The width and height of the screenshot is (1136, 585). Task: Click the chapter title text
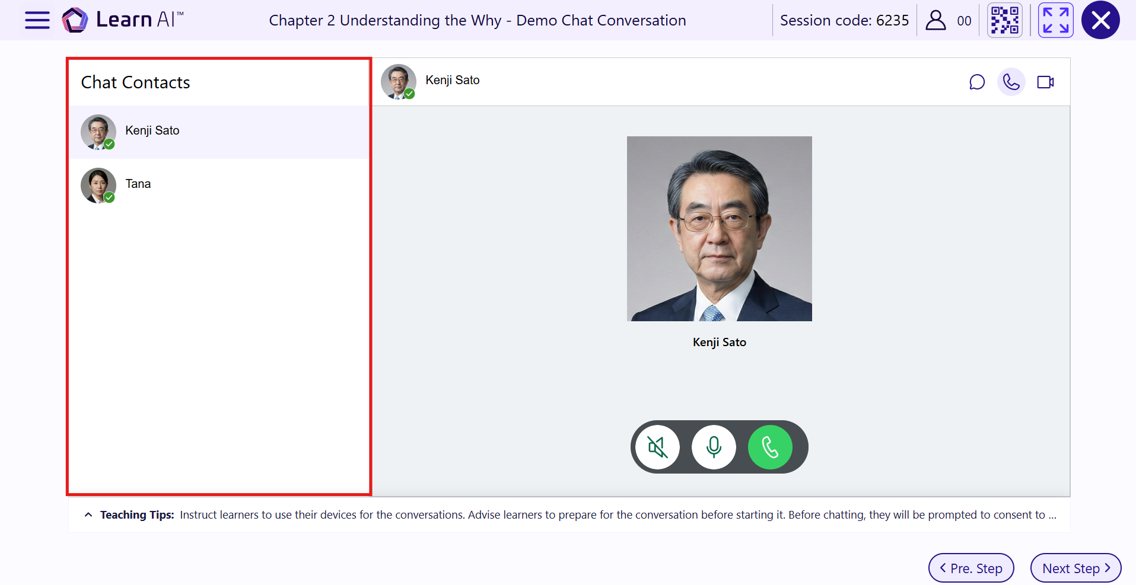pos(478,20)
